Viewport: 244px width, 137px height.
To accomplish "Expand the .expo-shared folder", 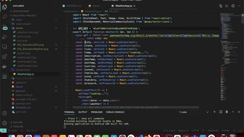I will point(23,24).
